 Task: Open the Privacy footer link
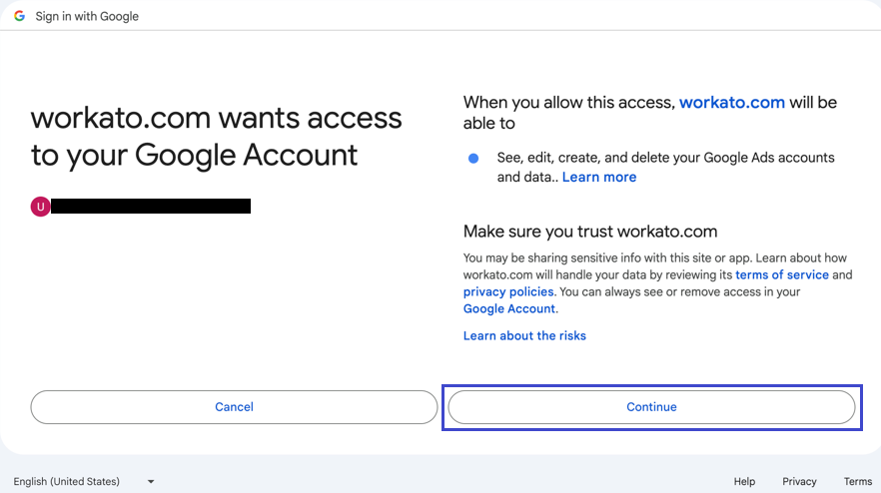tap(799, 481)
